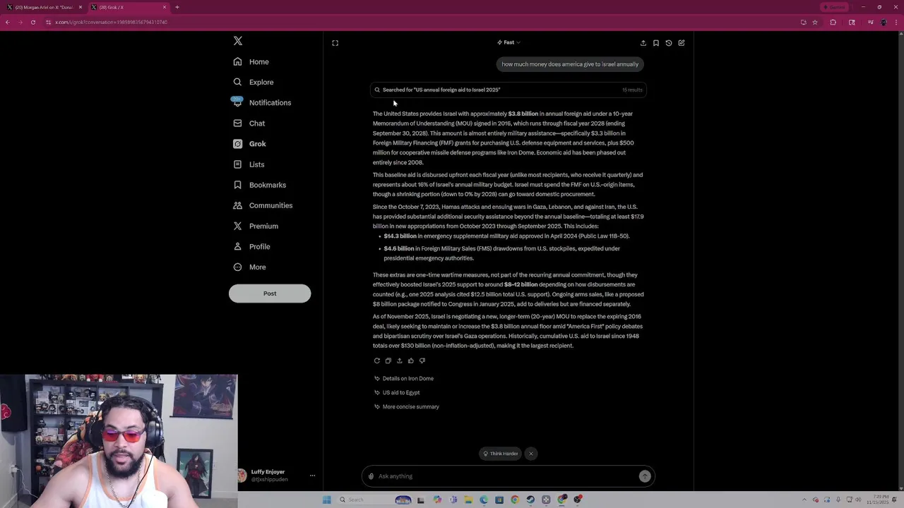Viewport: 904px width, 508px height.
Task: Toggle Grok fullscreen view icon
Action: pyautogui.click(x=335, y=43)
